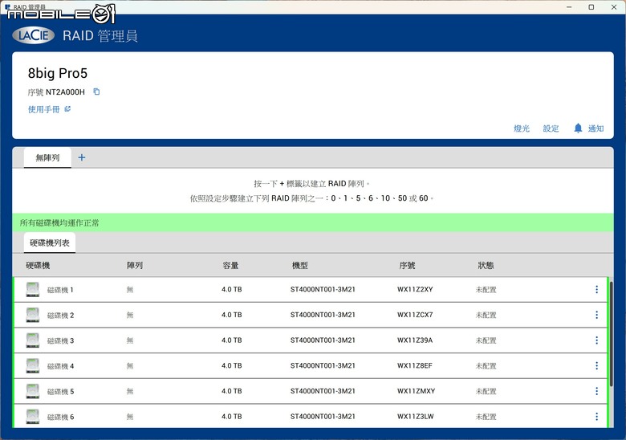Open the more options menu for 磁碟機 6
The height and width of the screenshot is (440, 626).
596,417
